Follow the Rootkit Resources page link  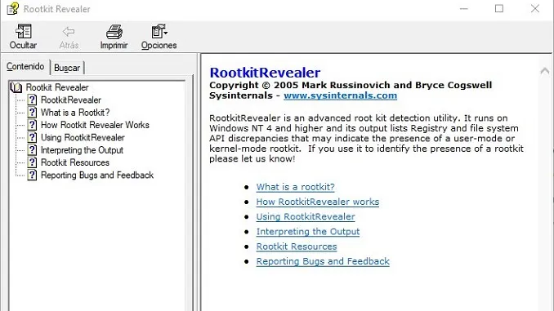297,247
